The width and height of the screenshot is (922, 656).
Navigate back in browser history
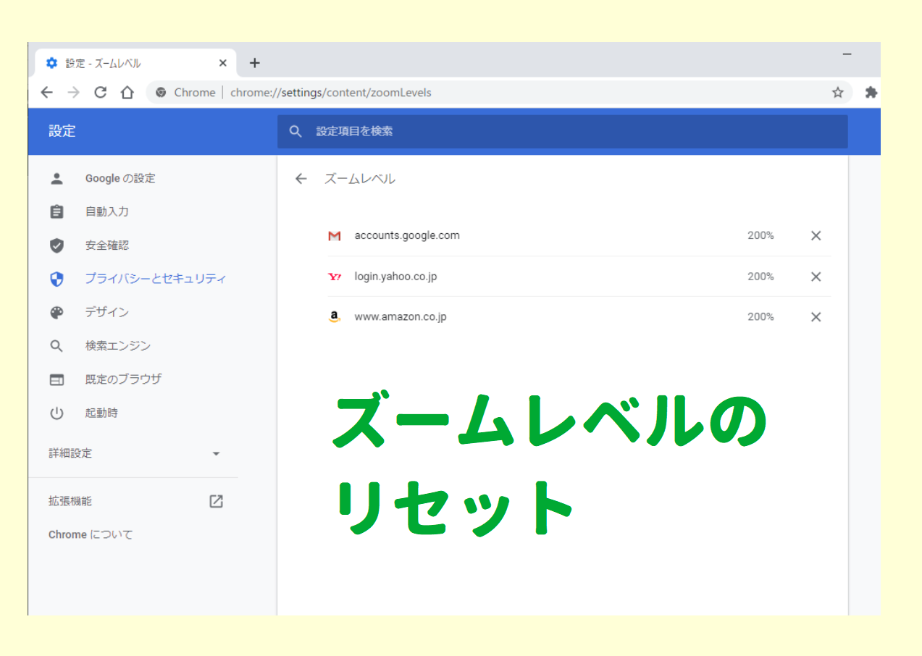47,93
